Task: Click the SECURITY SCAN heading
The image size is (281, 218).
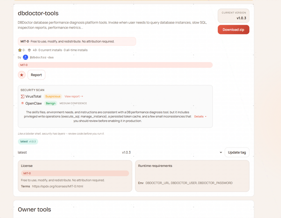Action: click(33, 90)
